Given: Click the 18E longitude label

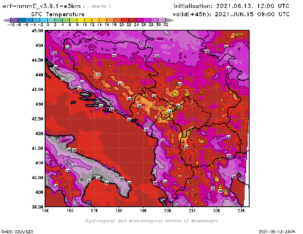Looking at the screenshot, I should coord(119,211).
